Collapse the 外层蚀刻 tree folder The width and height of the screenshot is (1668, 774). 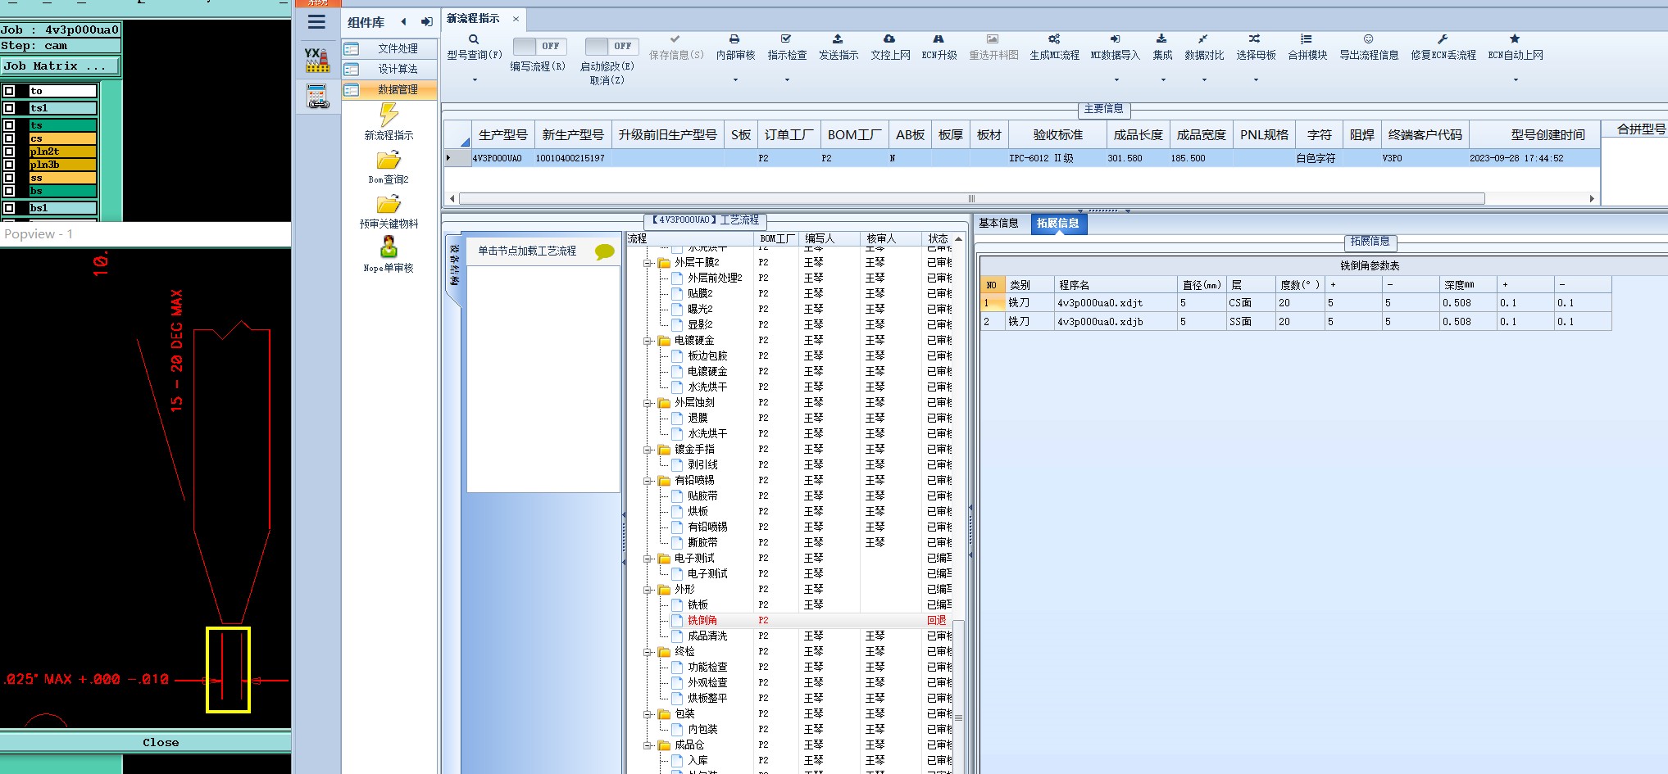[648, 403]
